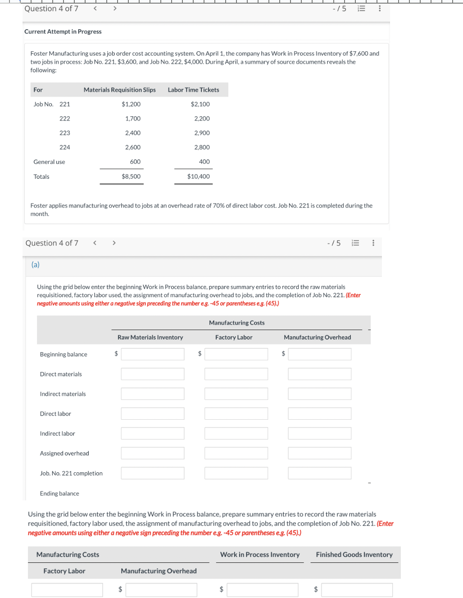The height and width of the screenshot is (598, 463).
Task: Open the three-dot options menu in top header
Action: pyautogui.click(x=379, y=9)
